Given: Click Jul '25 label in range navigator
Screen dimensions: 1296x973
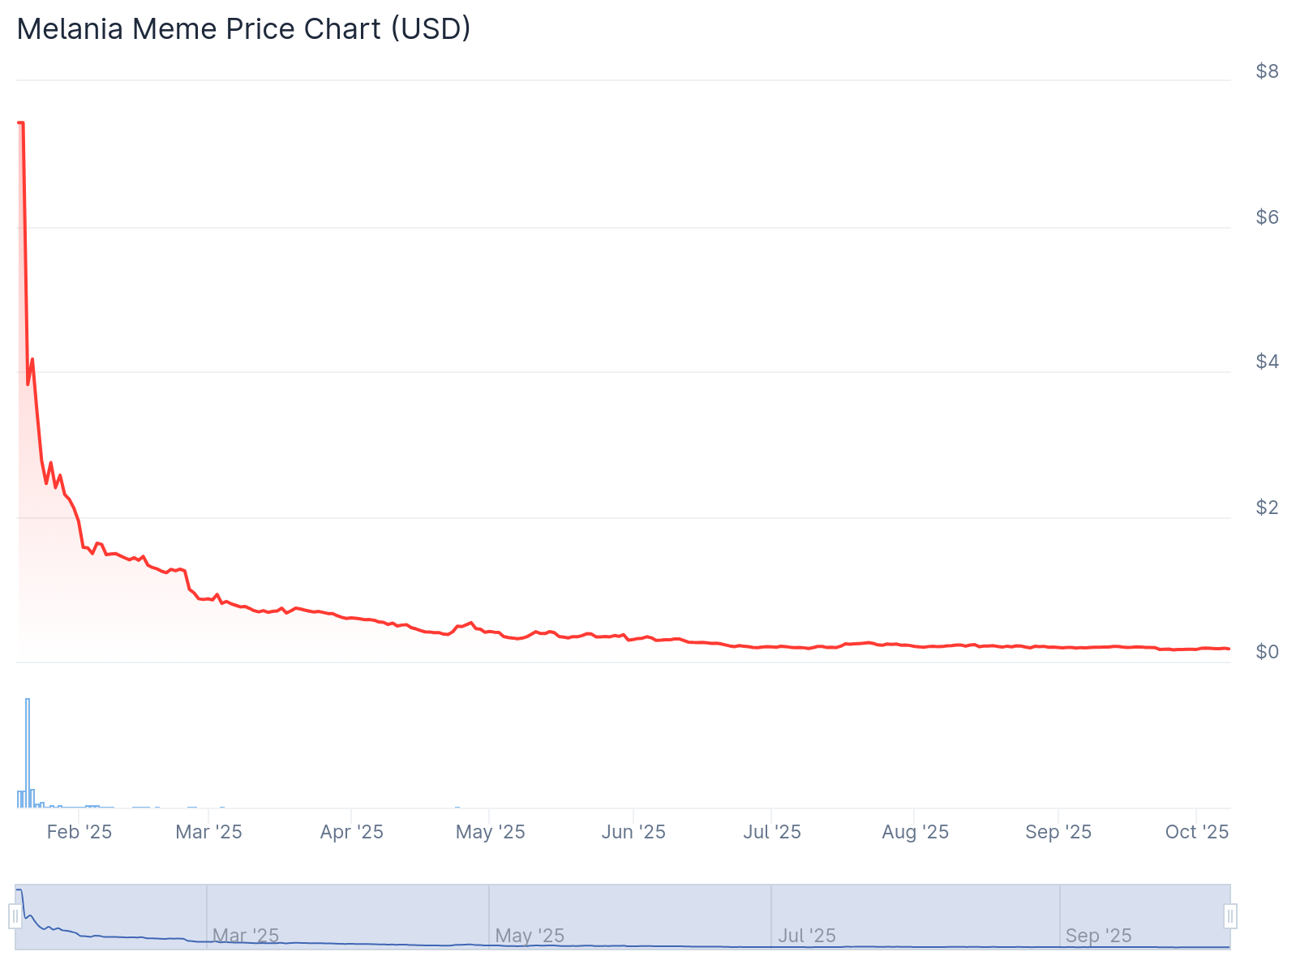Looking at the screenshot, I should pos(807,936).
